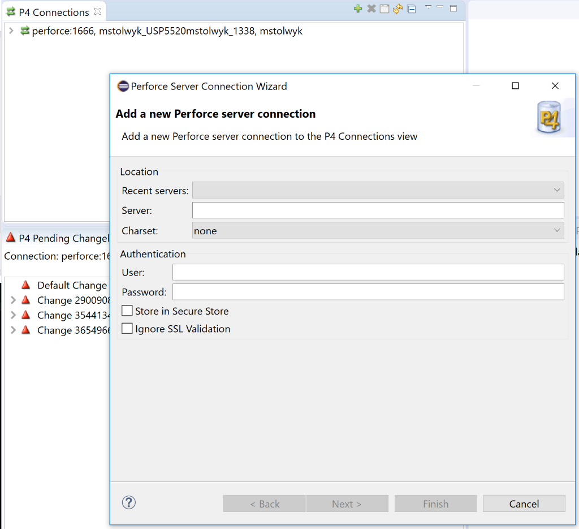579x529 pixels.
Task: Open wizard help question mark icon
Action: pyautogui.click(x=129, y=503)
